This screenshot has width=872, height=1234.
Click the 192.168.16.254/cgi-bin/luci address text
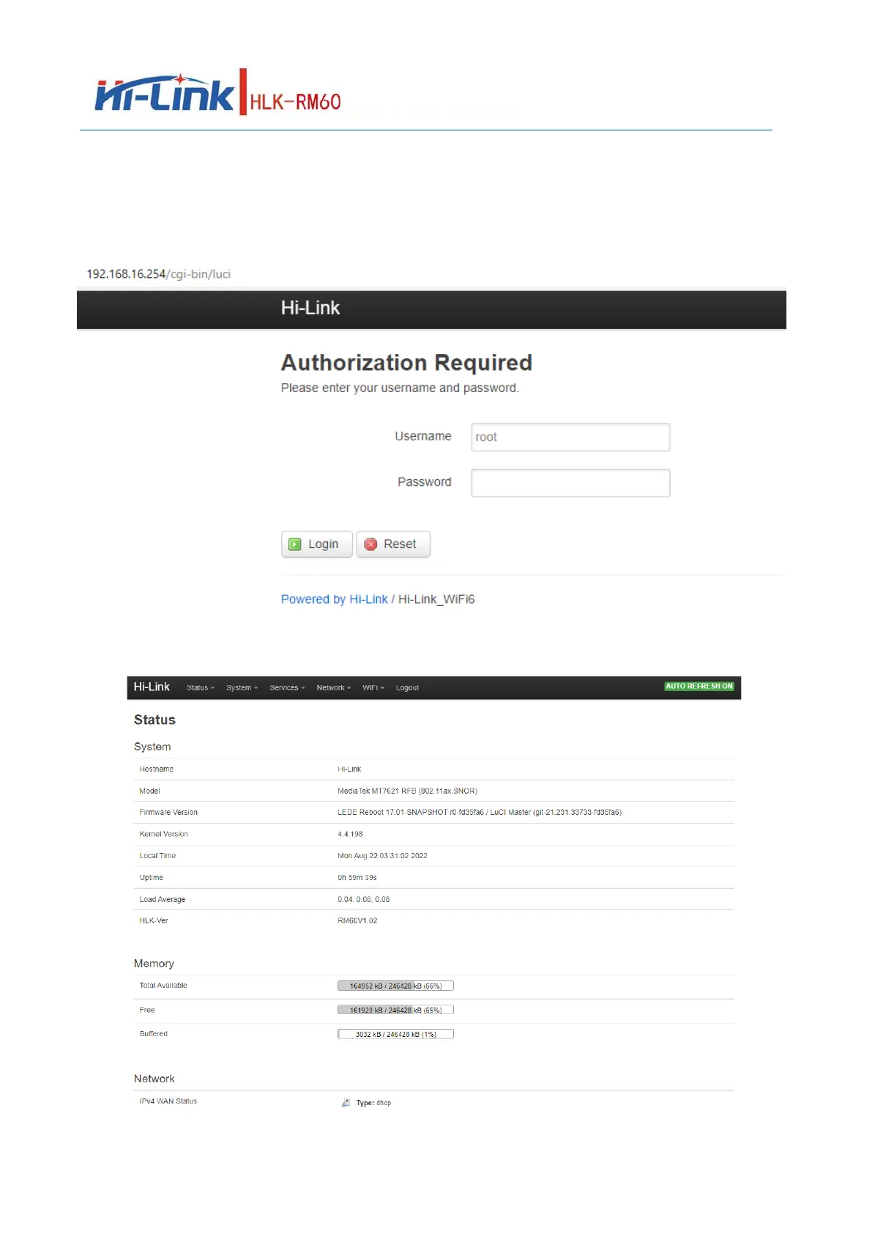point(159,274)
